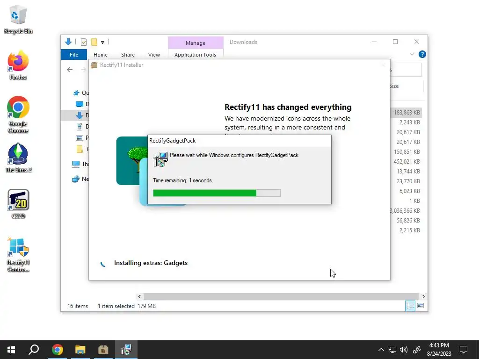Click scroll left arrow on horizontal scrollbar

[x=139, y=296]
